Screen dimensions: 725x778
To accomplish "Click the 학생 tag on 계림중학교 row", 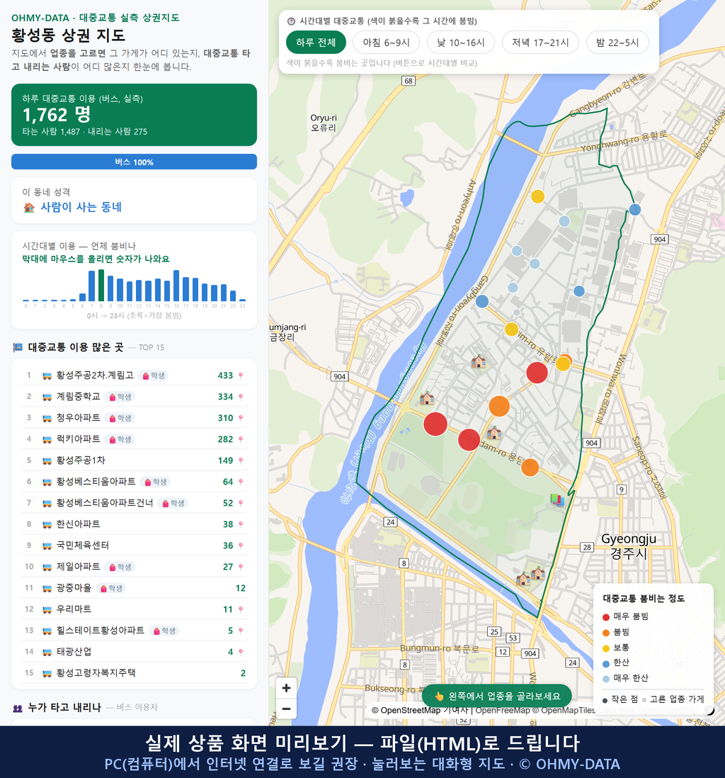I will pos(120,397).
